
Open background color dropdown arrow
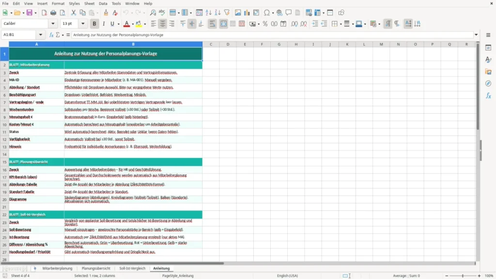tap(145, 24)
